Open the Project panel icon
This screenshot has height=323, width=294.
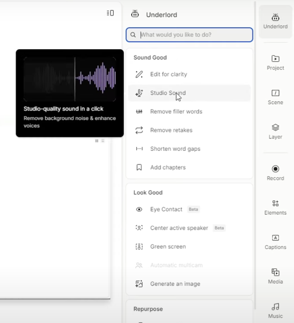(x=275, y=59)
